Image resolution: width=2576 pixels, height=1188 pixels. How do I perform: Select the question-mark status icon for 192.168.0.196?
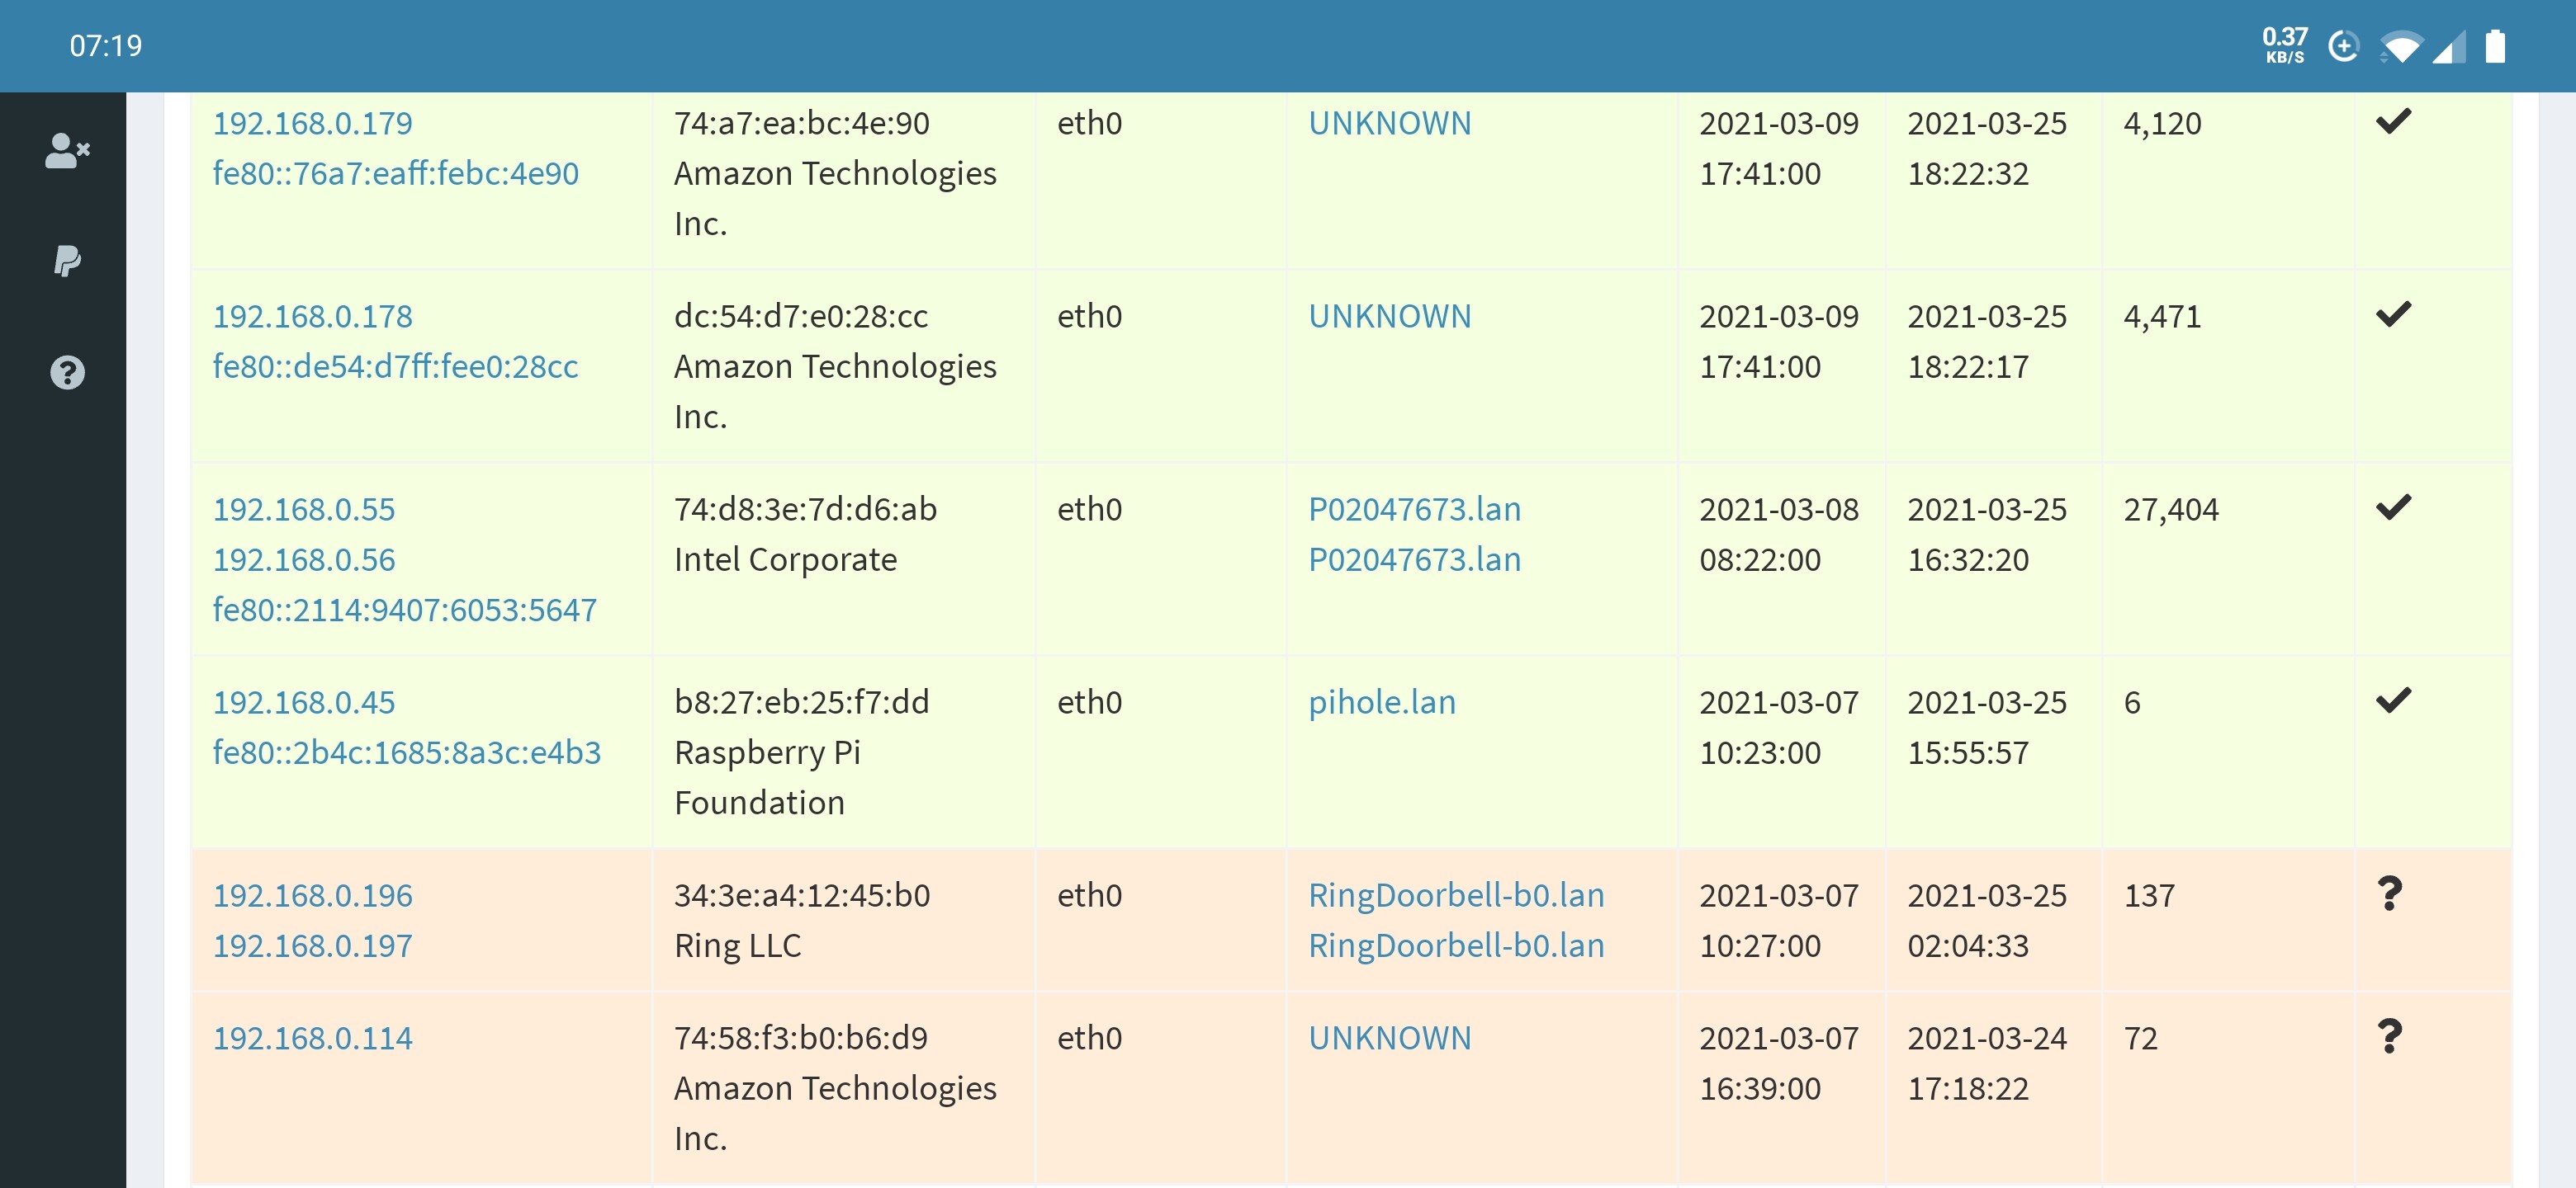point(2392,894)
